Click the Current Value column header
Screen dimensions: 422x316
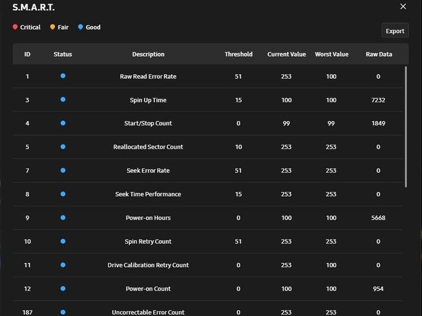click(286, 54)
